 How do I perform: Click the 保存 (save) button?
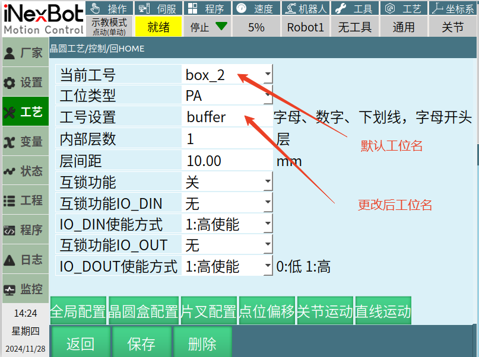(141, 343)
